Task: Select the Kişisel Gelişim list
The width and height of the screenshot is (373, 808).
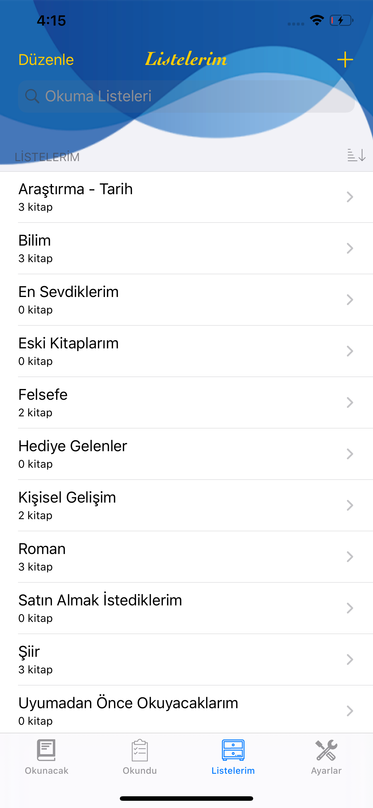Action: click(x=186, y=505)
